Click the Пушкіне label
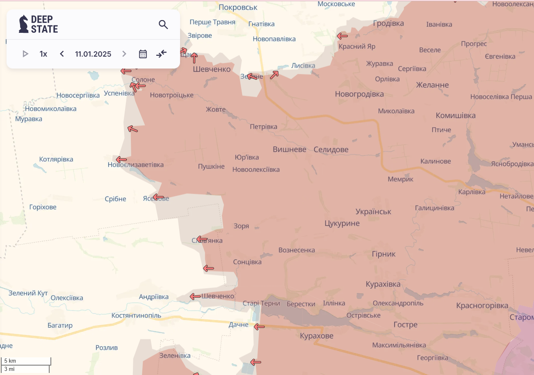This screenshot has height=375, width=534. coord(211,167)
